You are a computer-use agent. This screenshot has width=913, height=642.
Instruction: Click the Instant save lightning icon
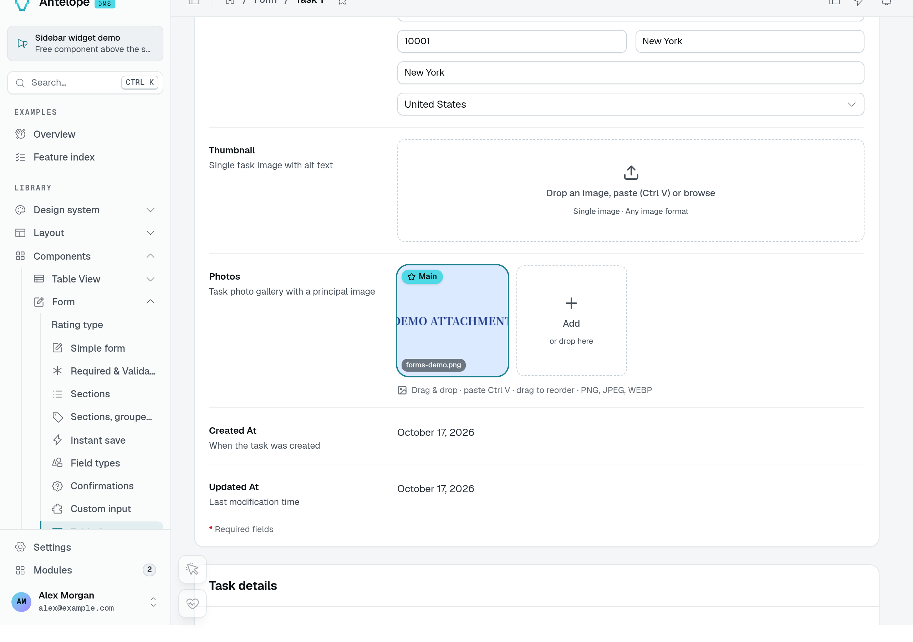[58, 440]
